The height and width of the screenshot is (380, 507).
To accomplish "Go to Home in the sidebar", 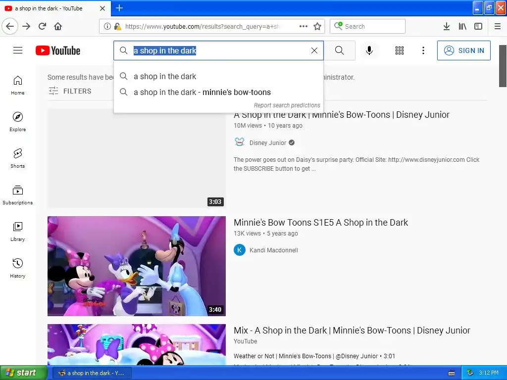I will point(18,85).
